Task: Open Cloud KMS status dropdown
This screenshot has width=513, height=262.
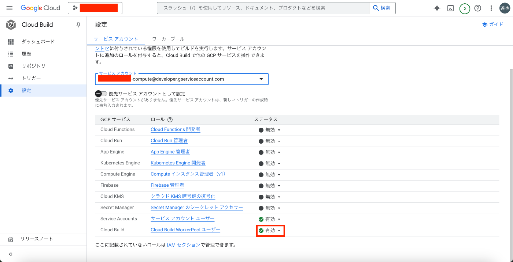Action: tap(269, 197)
